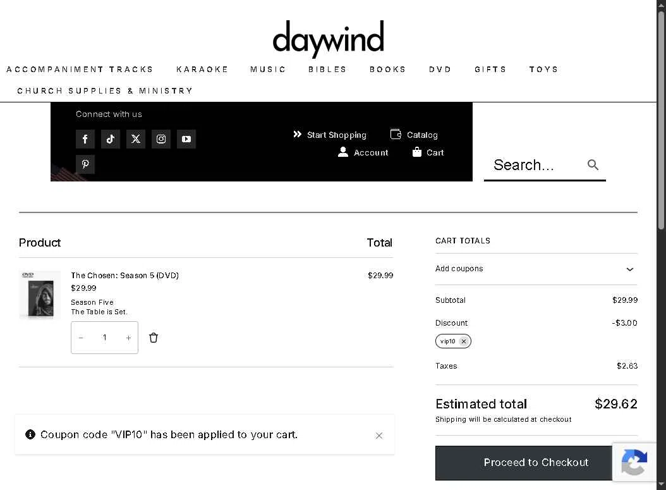This screenshot has width=666, height=490.
Task: Click the 'Season Five' product description text
Action: [92, 302]
